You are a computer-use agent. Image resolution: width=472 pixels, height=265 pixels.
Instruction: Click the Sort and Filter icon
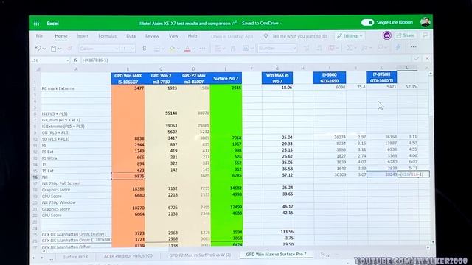point(364,48)
